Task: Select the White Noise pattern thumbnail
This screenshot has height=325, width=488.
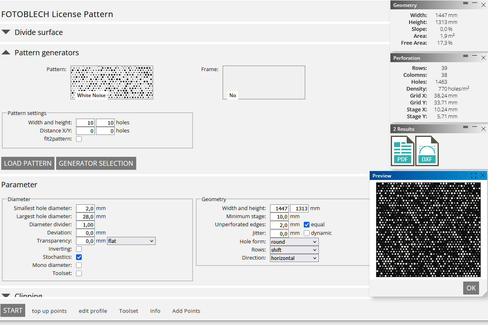Action: coord(112,82)
